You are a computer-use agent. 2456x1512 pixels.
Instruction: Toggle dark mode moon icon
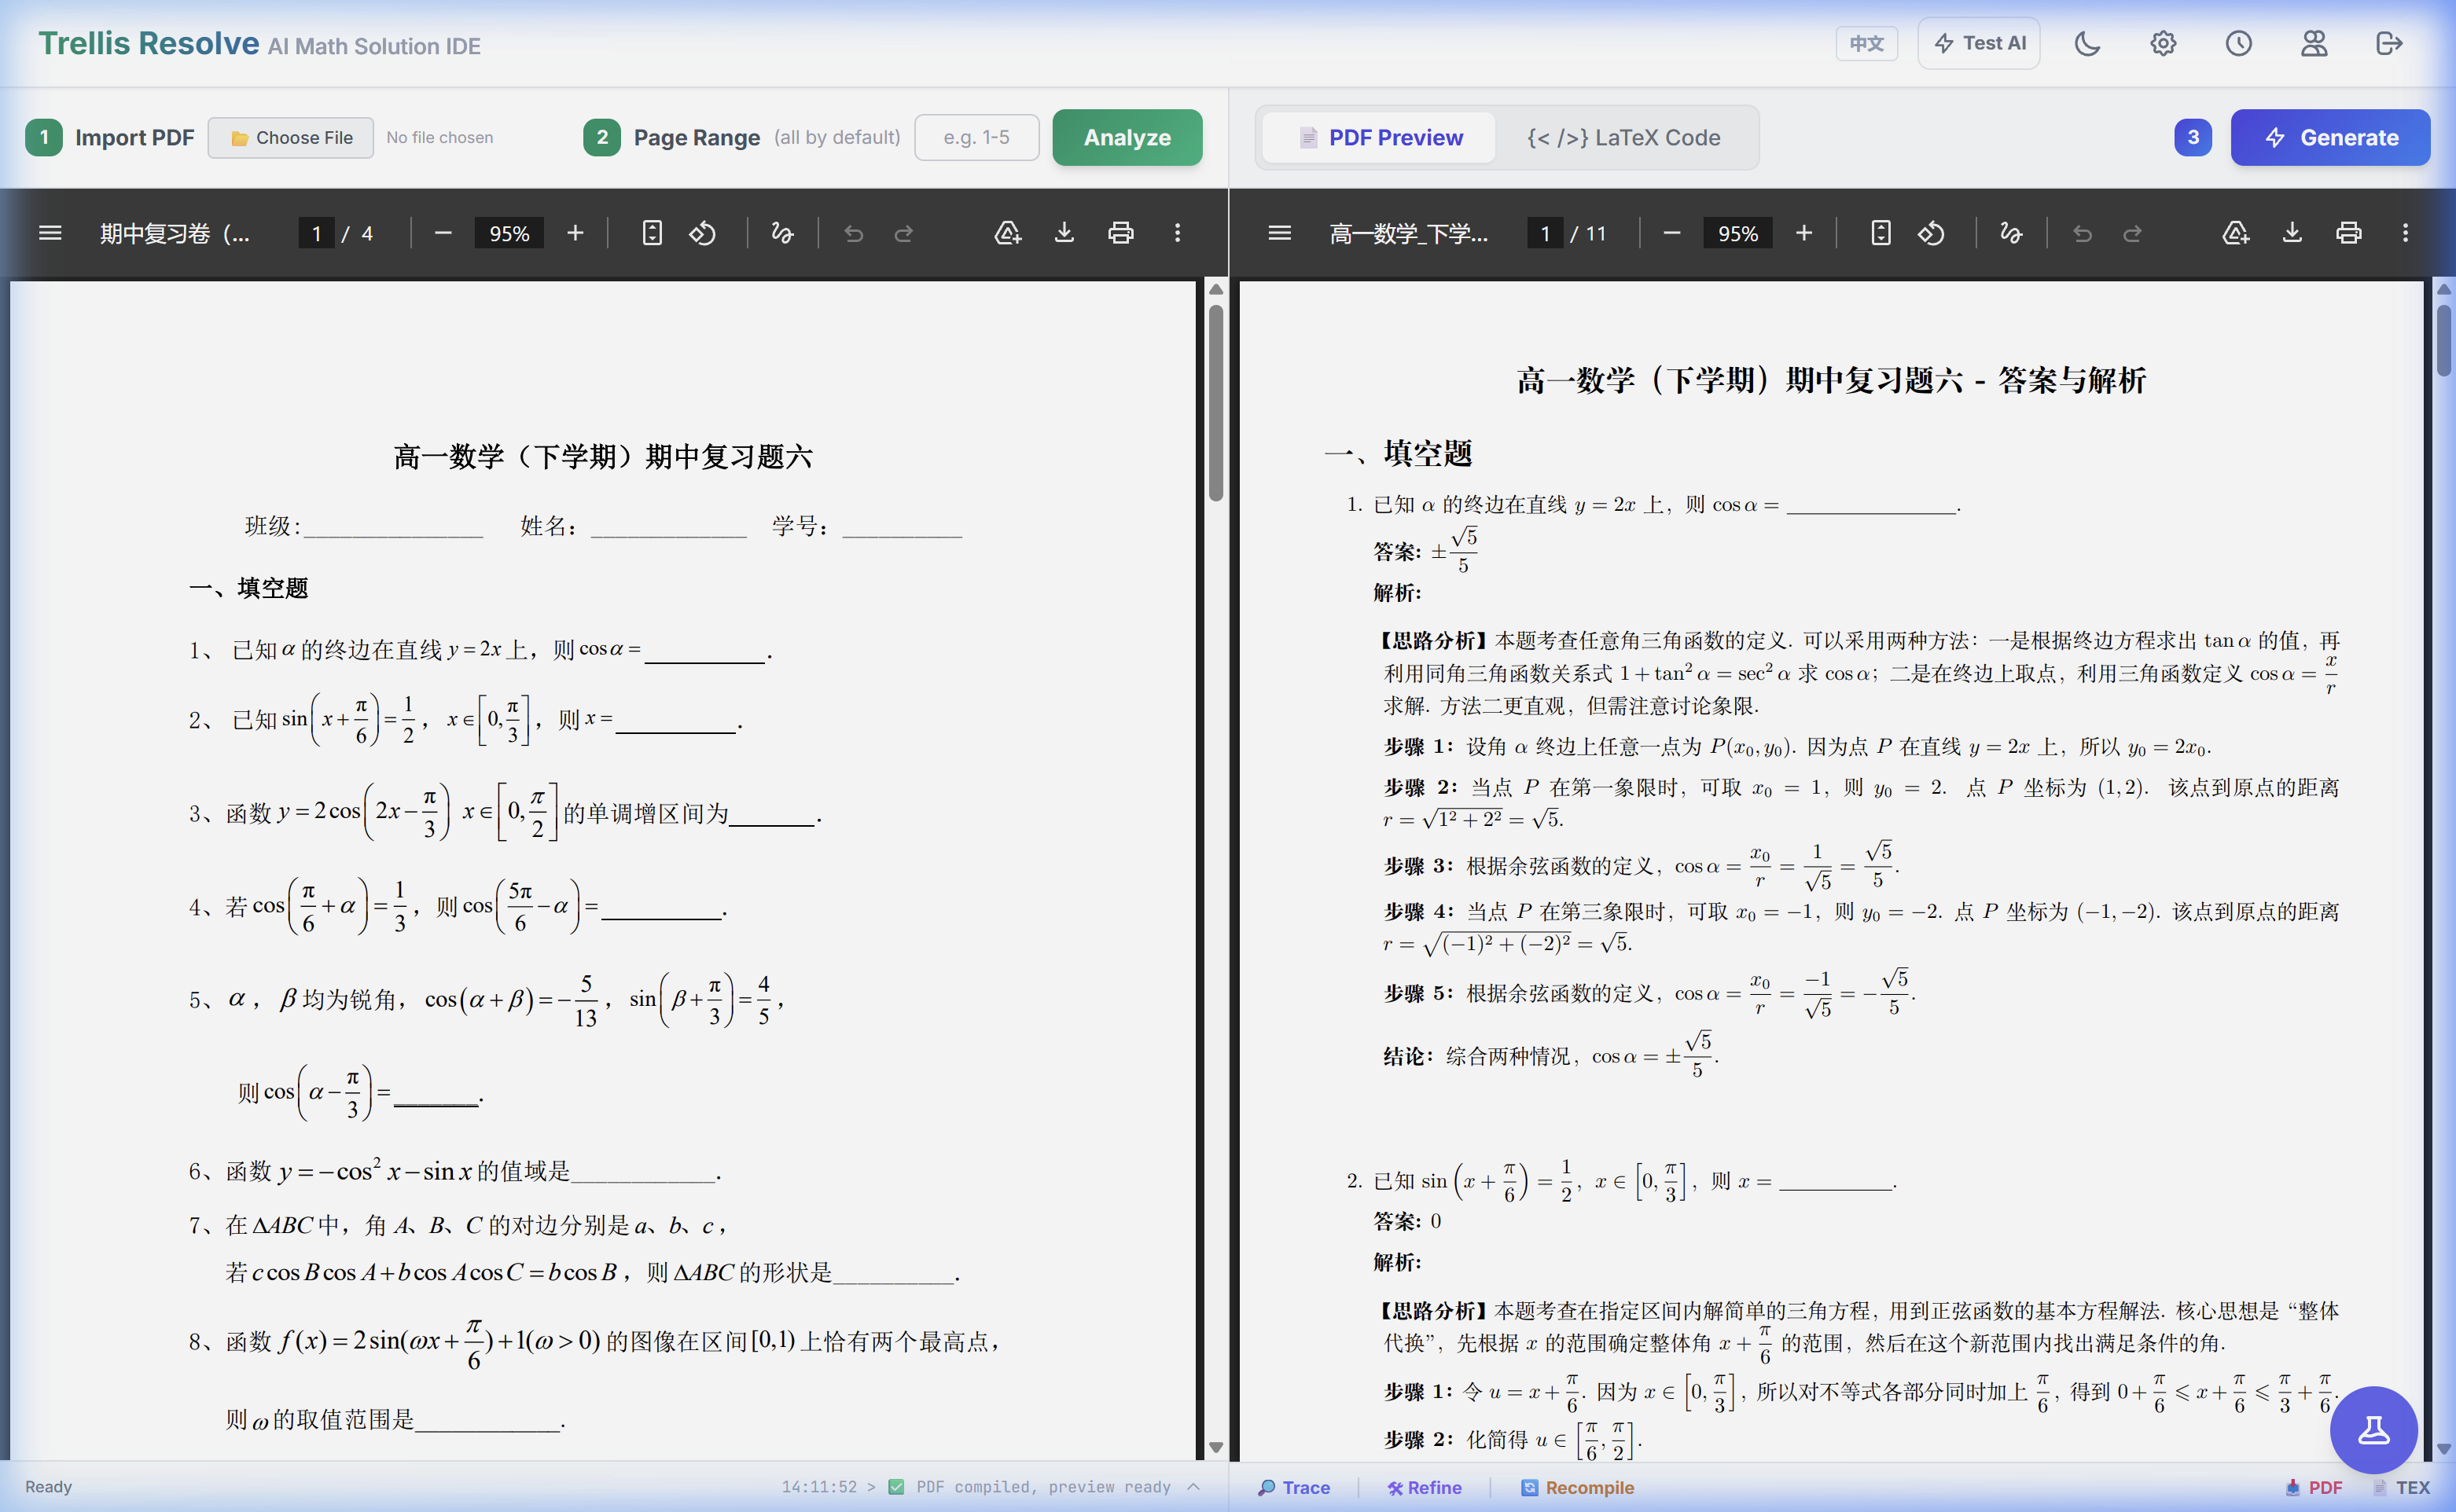2086,44
